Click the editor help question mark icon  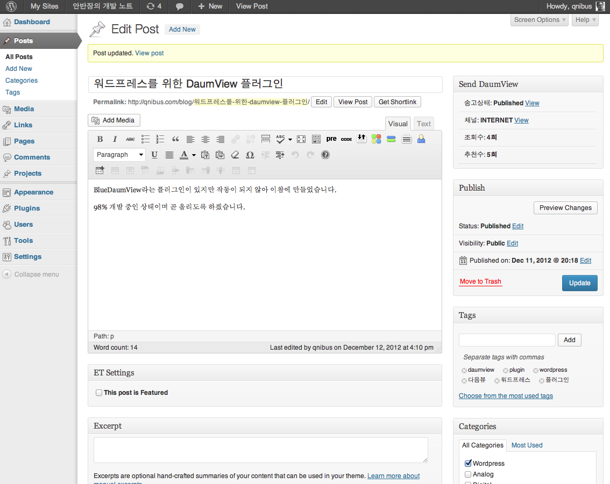(x=325, y=155)
